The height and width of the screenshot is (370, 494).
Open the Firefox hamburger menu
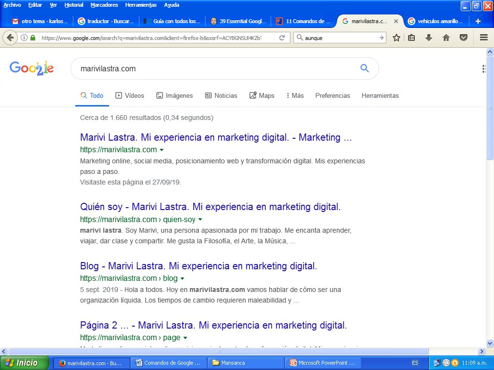point(484,38)
